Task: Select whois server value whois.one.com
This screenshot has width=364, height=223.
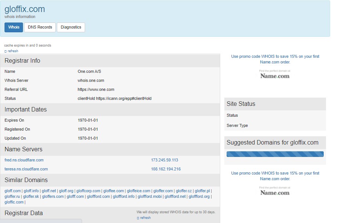Action: click(91, 80)
